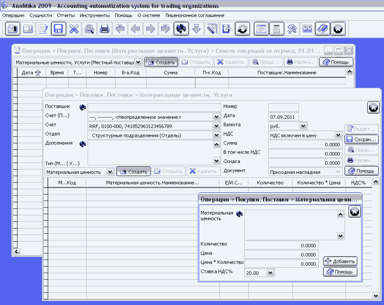Image resolution: width=384 pixels, height=305 pixels.
Task: Close the material value dialog with round X
Action: click(x=354, y=211)
